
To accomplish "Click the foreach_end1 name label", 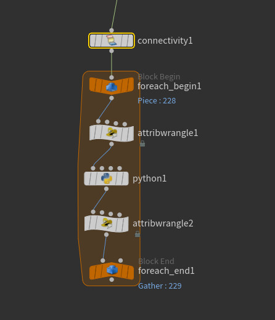I will 166,271.
